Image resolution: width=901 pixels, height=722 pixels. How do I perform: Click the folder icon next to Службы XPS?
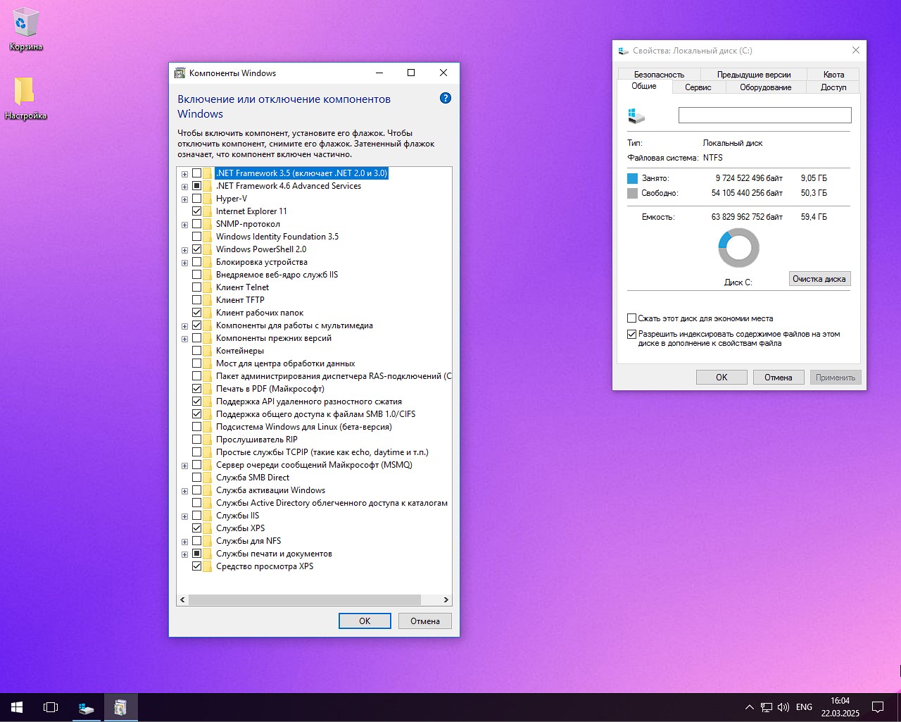click(x=208, y=528)
